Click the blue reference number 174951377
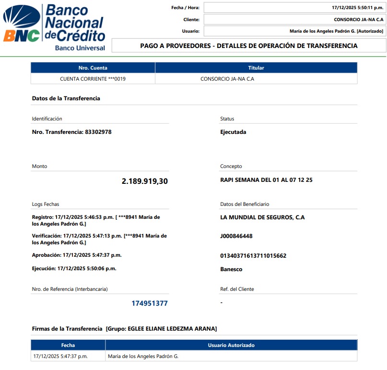The image size is (387, 370). [x=150, y=303]
